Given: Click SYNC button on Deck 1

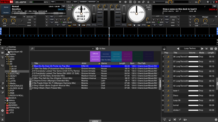Looking at the screenshot, I should coord(88,25).
